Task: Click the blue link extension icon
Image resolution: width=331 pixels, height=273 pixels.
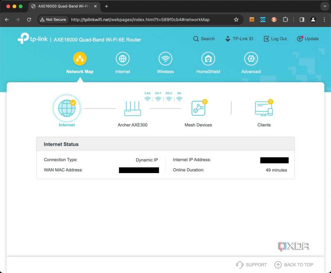Action: click(x=263, y=20)
